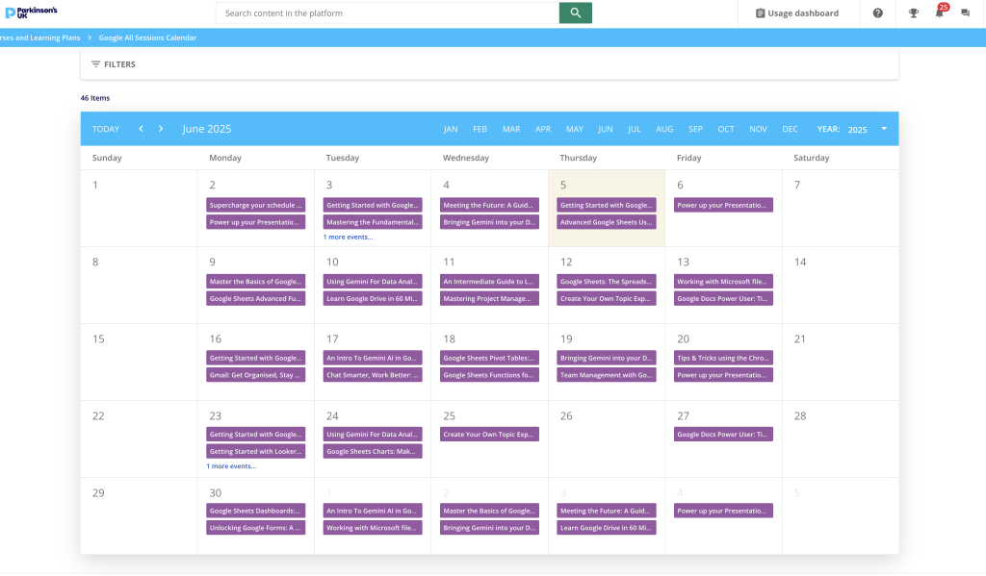
Task: Switch calendar to DEC month
Action: (790, 129)
